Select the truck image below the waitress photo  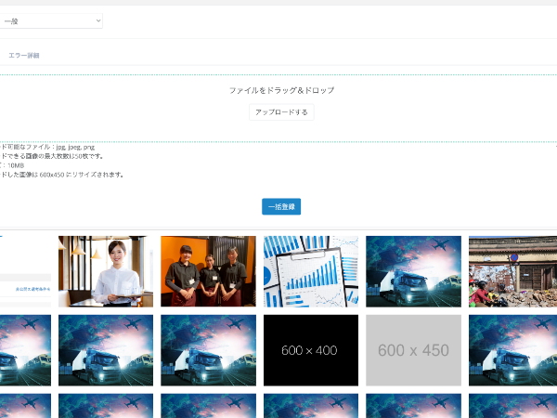(105, 349)
